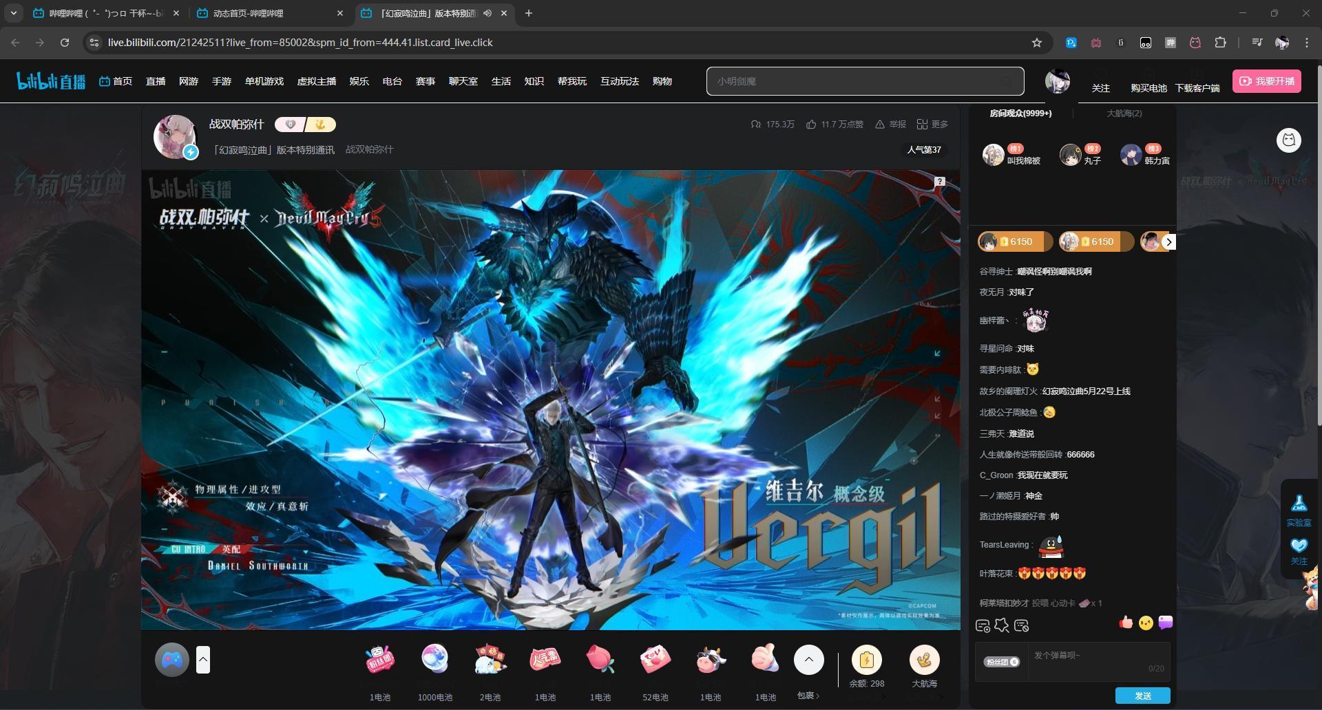This screenshot has width=1322, height=710.
Task: Click the streamer name 战双帕弥什
Action: tap(237, 125)
